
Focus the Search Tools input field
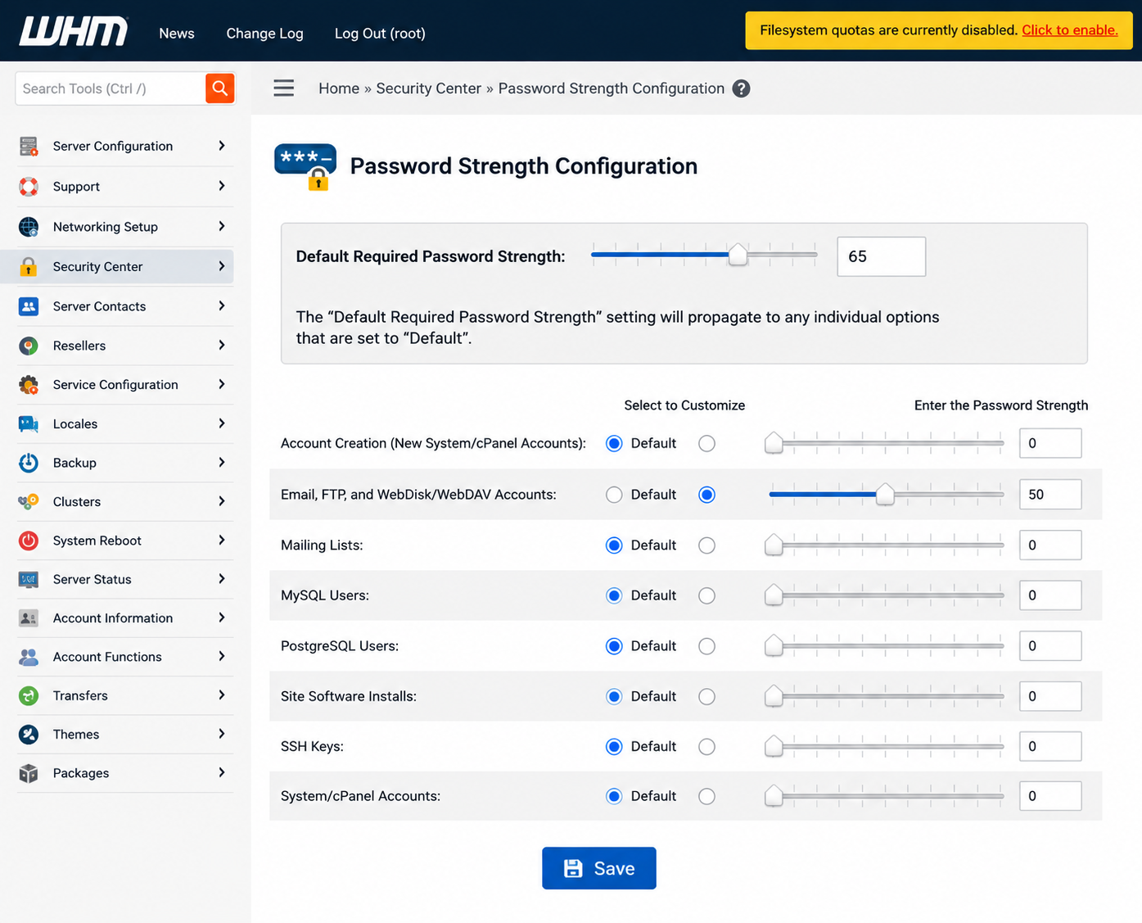click(x=111, y=88)
